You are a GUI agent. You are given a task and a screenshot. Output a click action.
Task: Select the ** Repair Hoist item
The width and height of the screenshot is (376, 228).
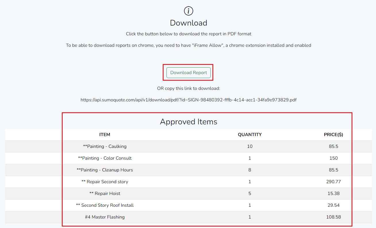click(x=105, y=194)
